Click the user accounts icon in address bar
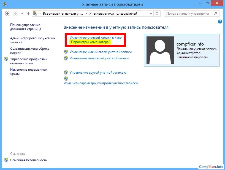 [x=35, y=14]
